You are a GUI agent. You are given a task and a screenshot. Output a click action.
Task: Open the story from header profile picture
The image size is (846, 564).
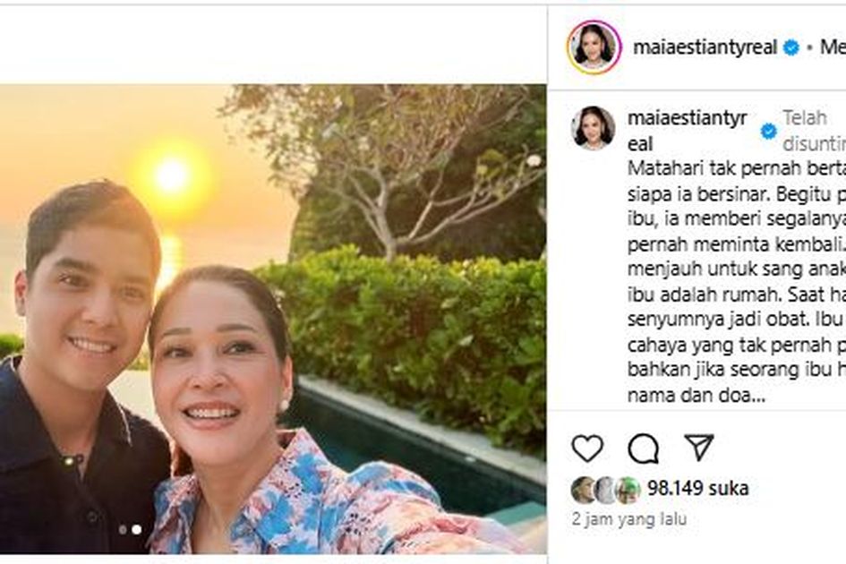tap(594, 47)
